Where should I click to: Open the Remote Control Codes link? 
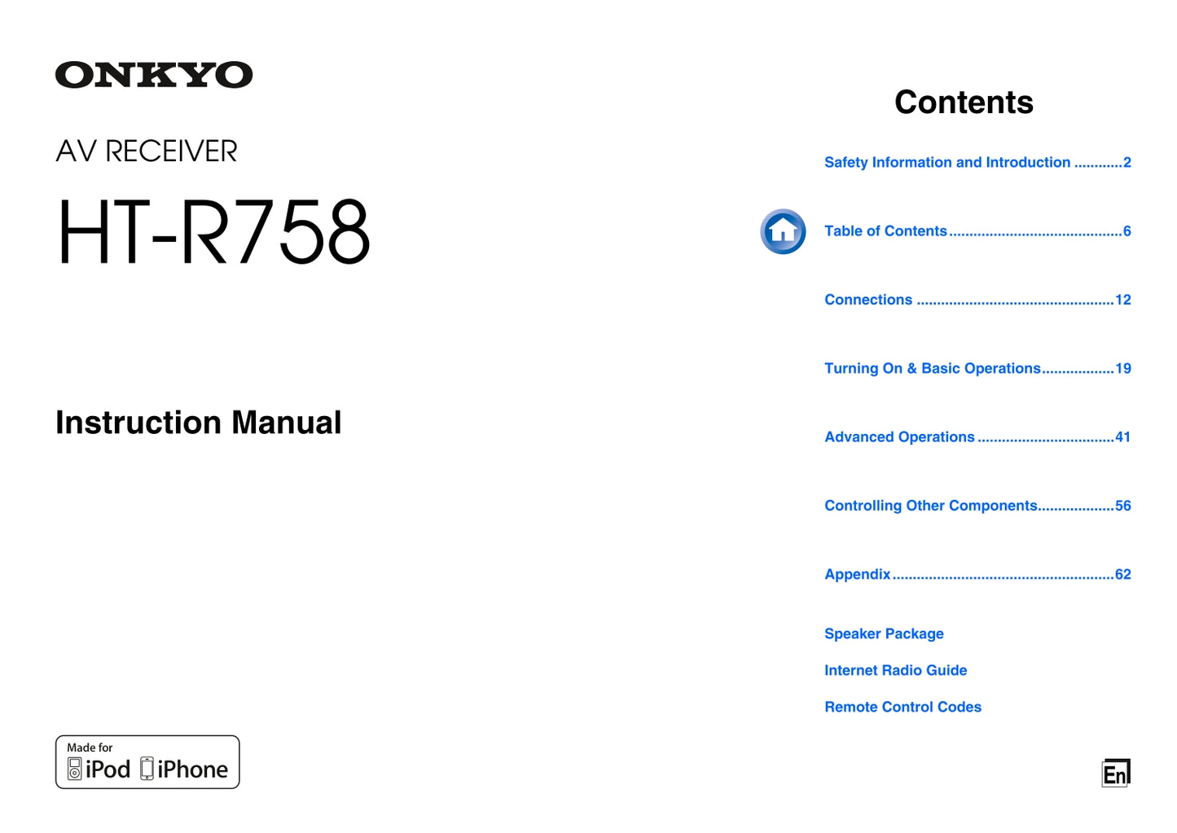903,707
